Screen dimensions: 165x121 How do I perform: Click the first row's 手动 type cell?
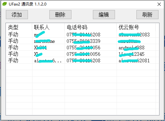(x=13, y=34)
